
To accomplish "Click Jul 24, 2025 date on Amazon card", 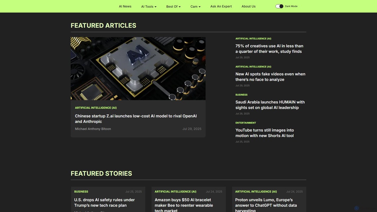I will (214, 192).
